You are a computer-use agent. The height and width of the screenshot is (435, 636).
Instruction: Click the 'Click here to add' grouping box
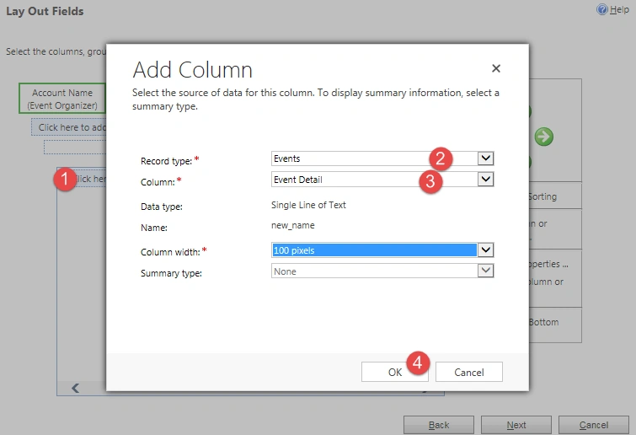point(69,127)
